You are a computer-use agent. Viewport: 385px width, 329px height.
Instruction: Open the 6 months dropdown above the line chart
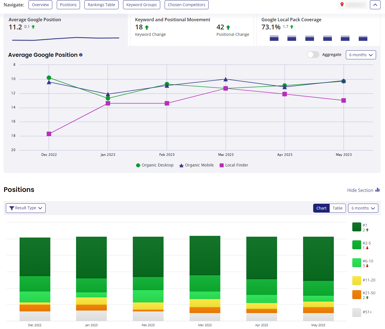361,55
